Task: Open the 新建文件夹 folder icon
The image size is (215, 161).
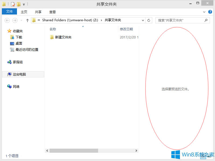Action: point(52,37)
